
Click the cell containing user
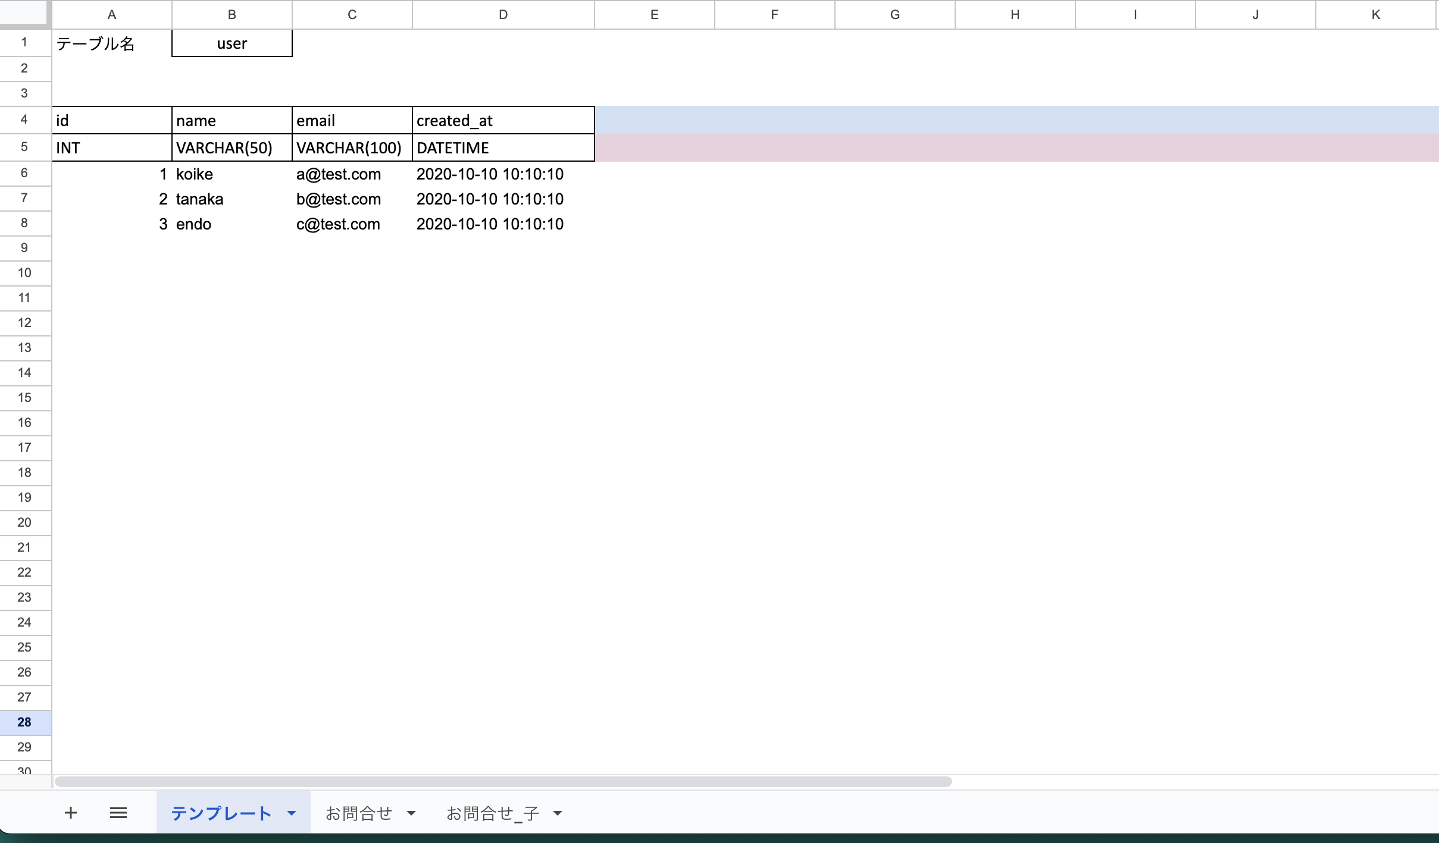(x=232, y=43)
